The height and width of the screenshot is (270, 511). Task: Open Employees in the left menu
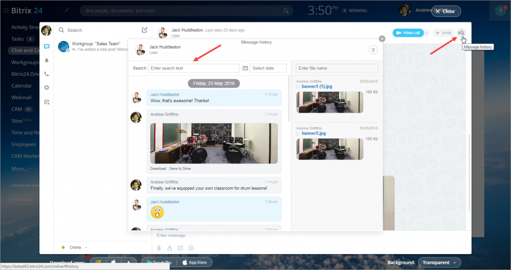click(23, 144)
